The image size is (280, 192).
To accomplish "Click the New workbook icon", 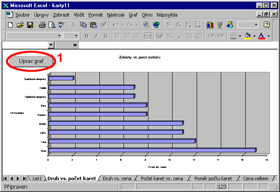I will [10, 25].
